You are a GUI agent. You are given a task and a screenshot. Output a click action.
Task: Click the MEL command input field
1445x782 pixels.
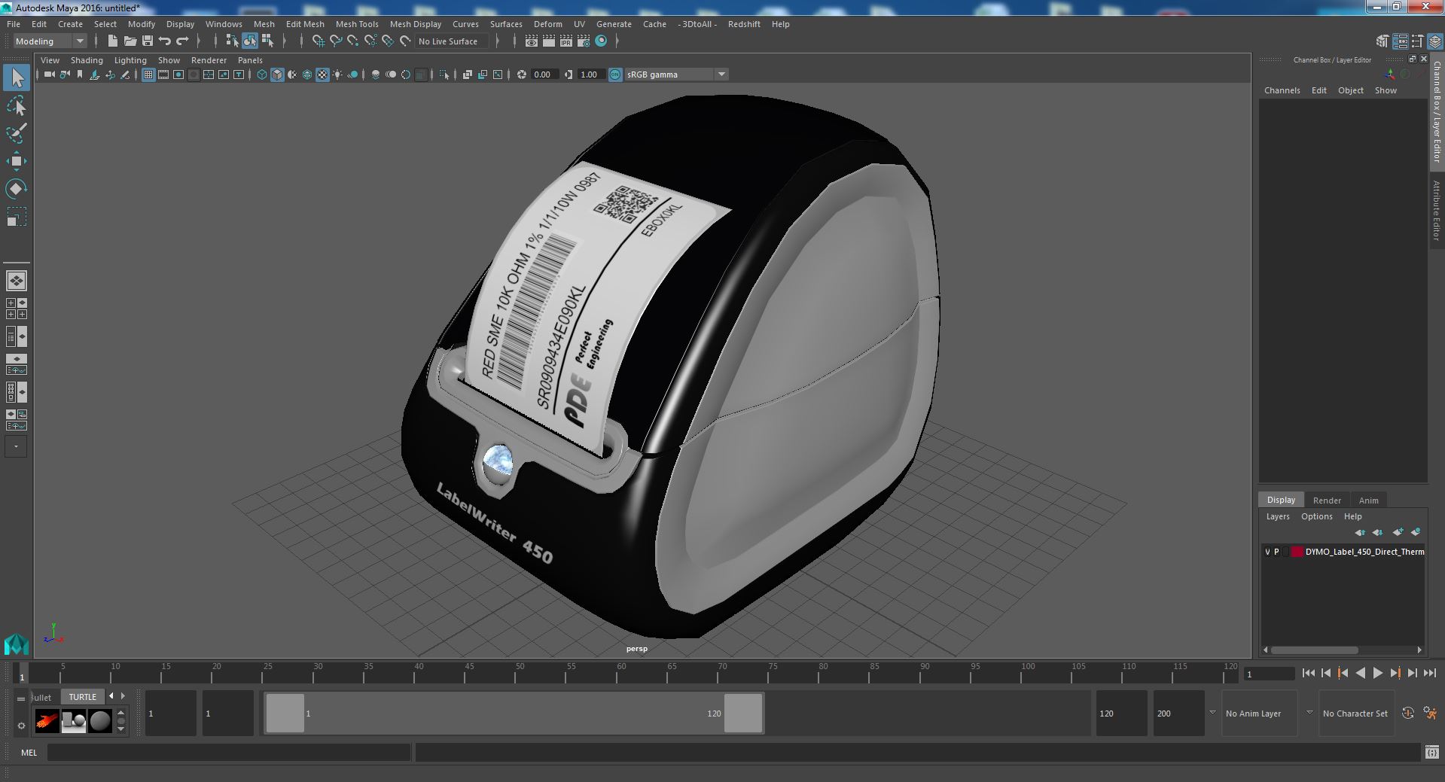[229, 752]
